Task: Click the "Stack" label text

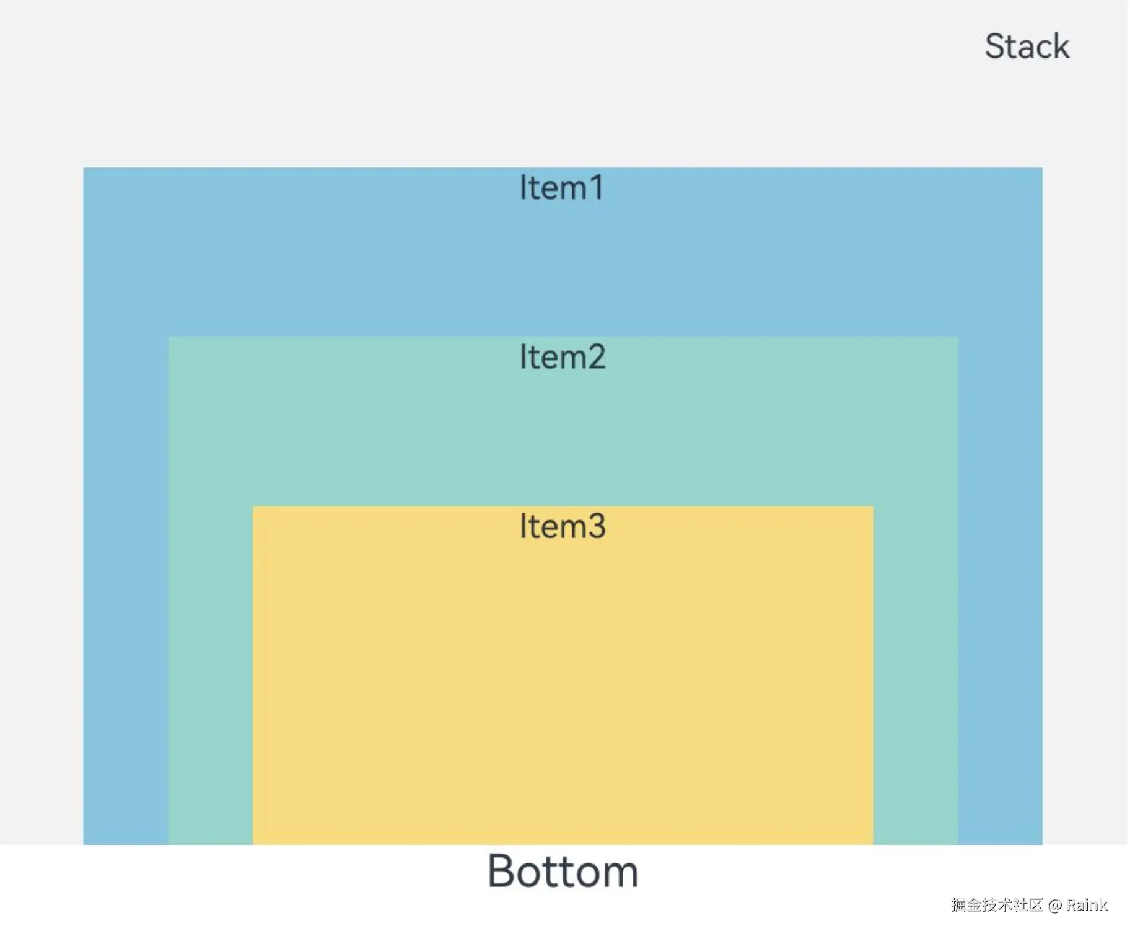Action: point(1027,46)
